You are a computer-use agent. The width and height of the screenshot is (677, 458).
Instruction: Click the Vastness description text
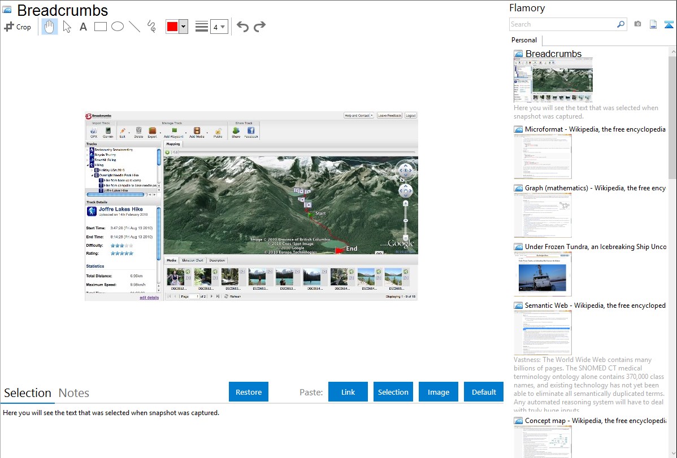tap(589, 384)
